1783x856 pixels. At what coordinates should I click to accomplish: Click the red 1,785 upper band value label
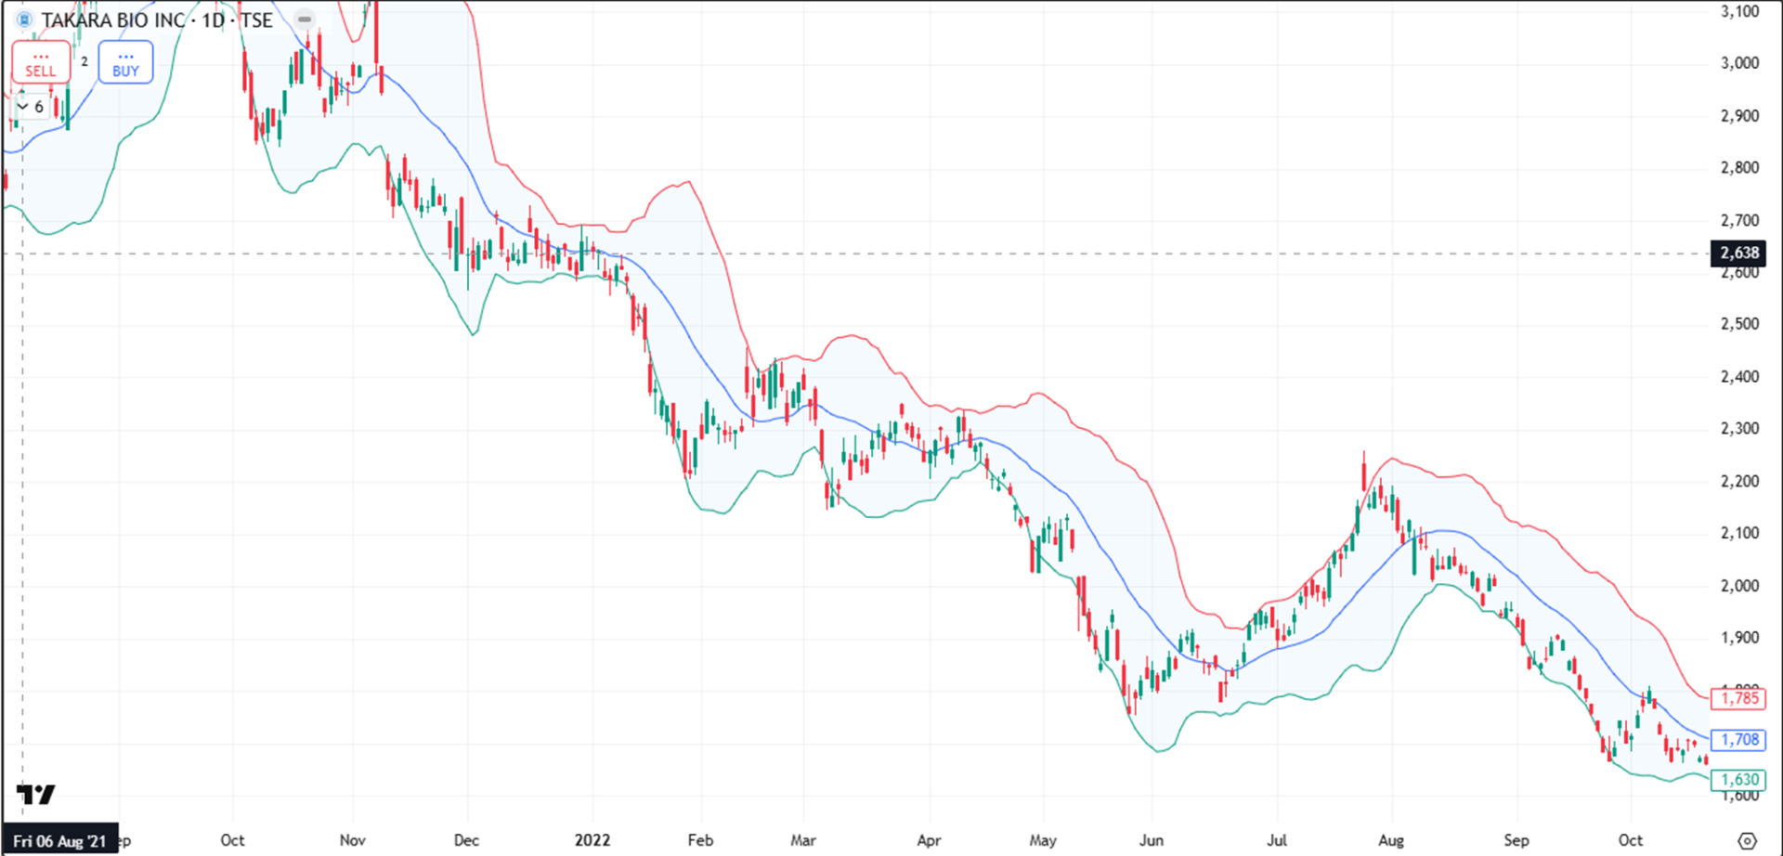tap(1738, 698)
